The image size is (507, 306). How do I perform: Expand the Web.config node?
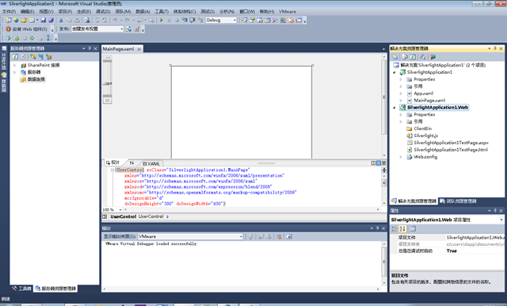(x=401, y=157)
